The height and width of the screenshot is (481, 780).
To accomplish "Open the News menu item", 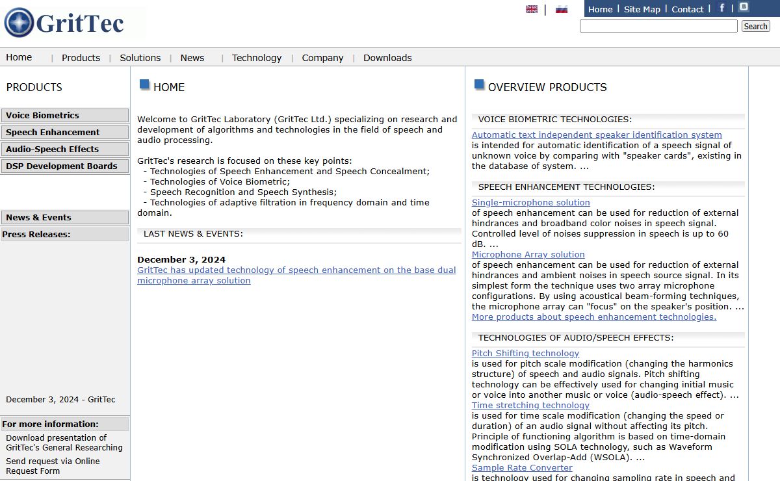I will click(x=192, y=58).
